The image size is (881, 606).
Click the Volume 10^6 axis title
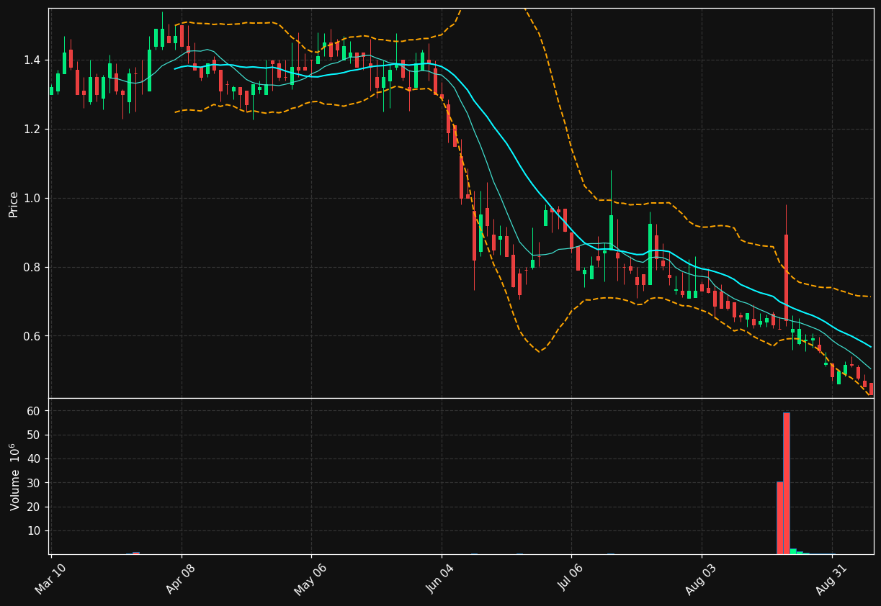click(x=14, y=476)
